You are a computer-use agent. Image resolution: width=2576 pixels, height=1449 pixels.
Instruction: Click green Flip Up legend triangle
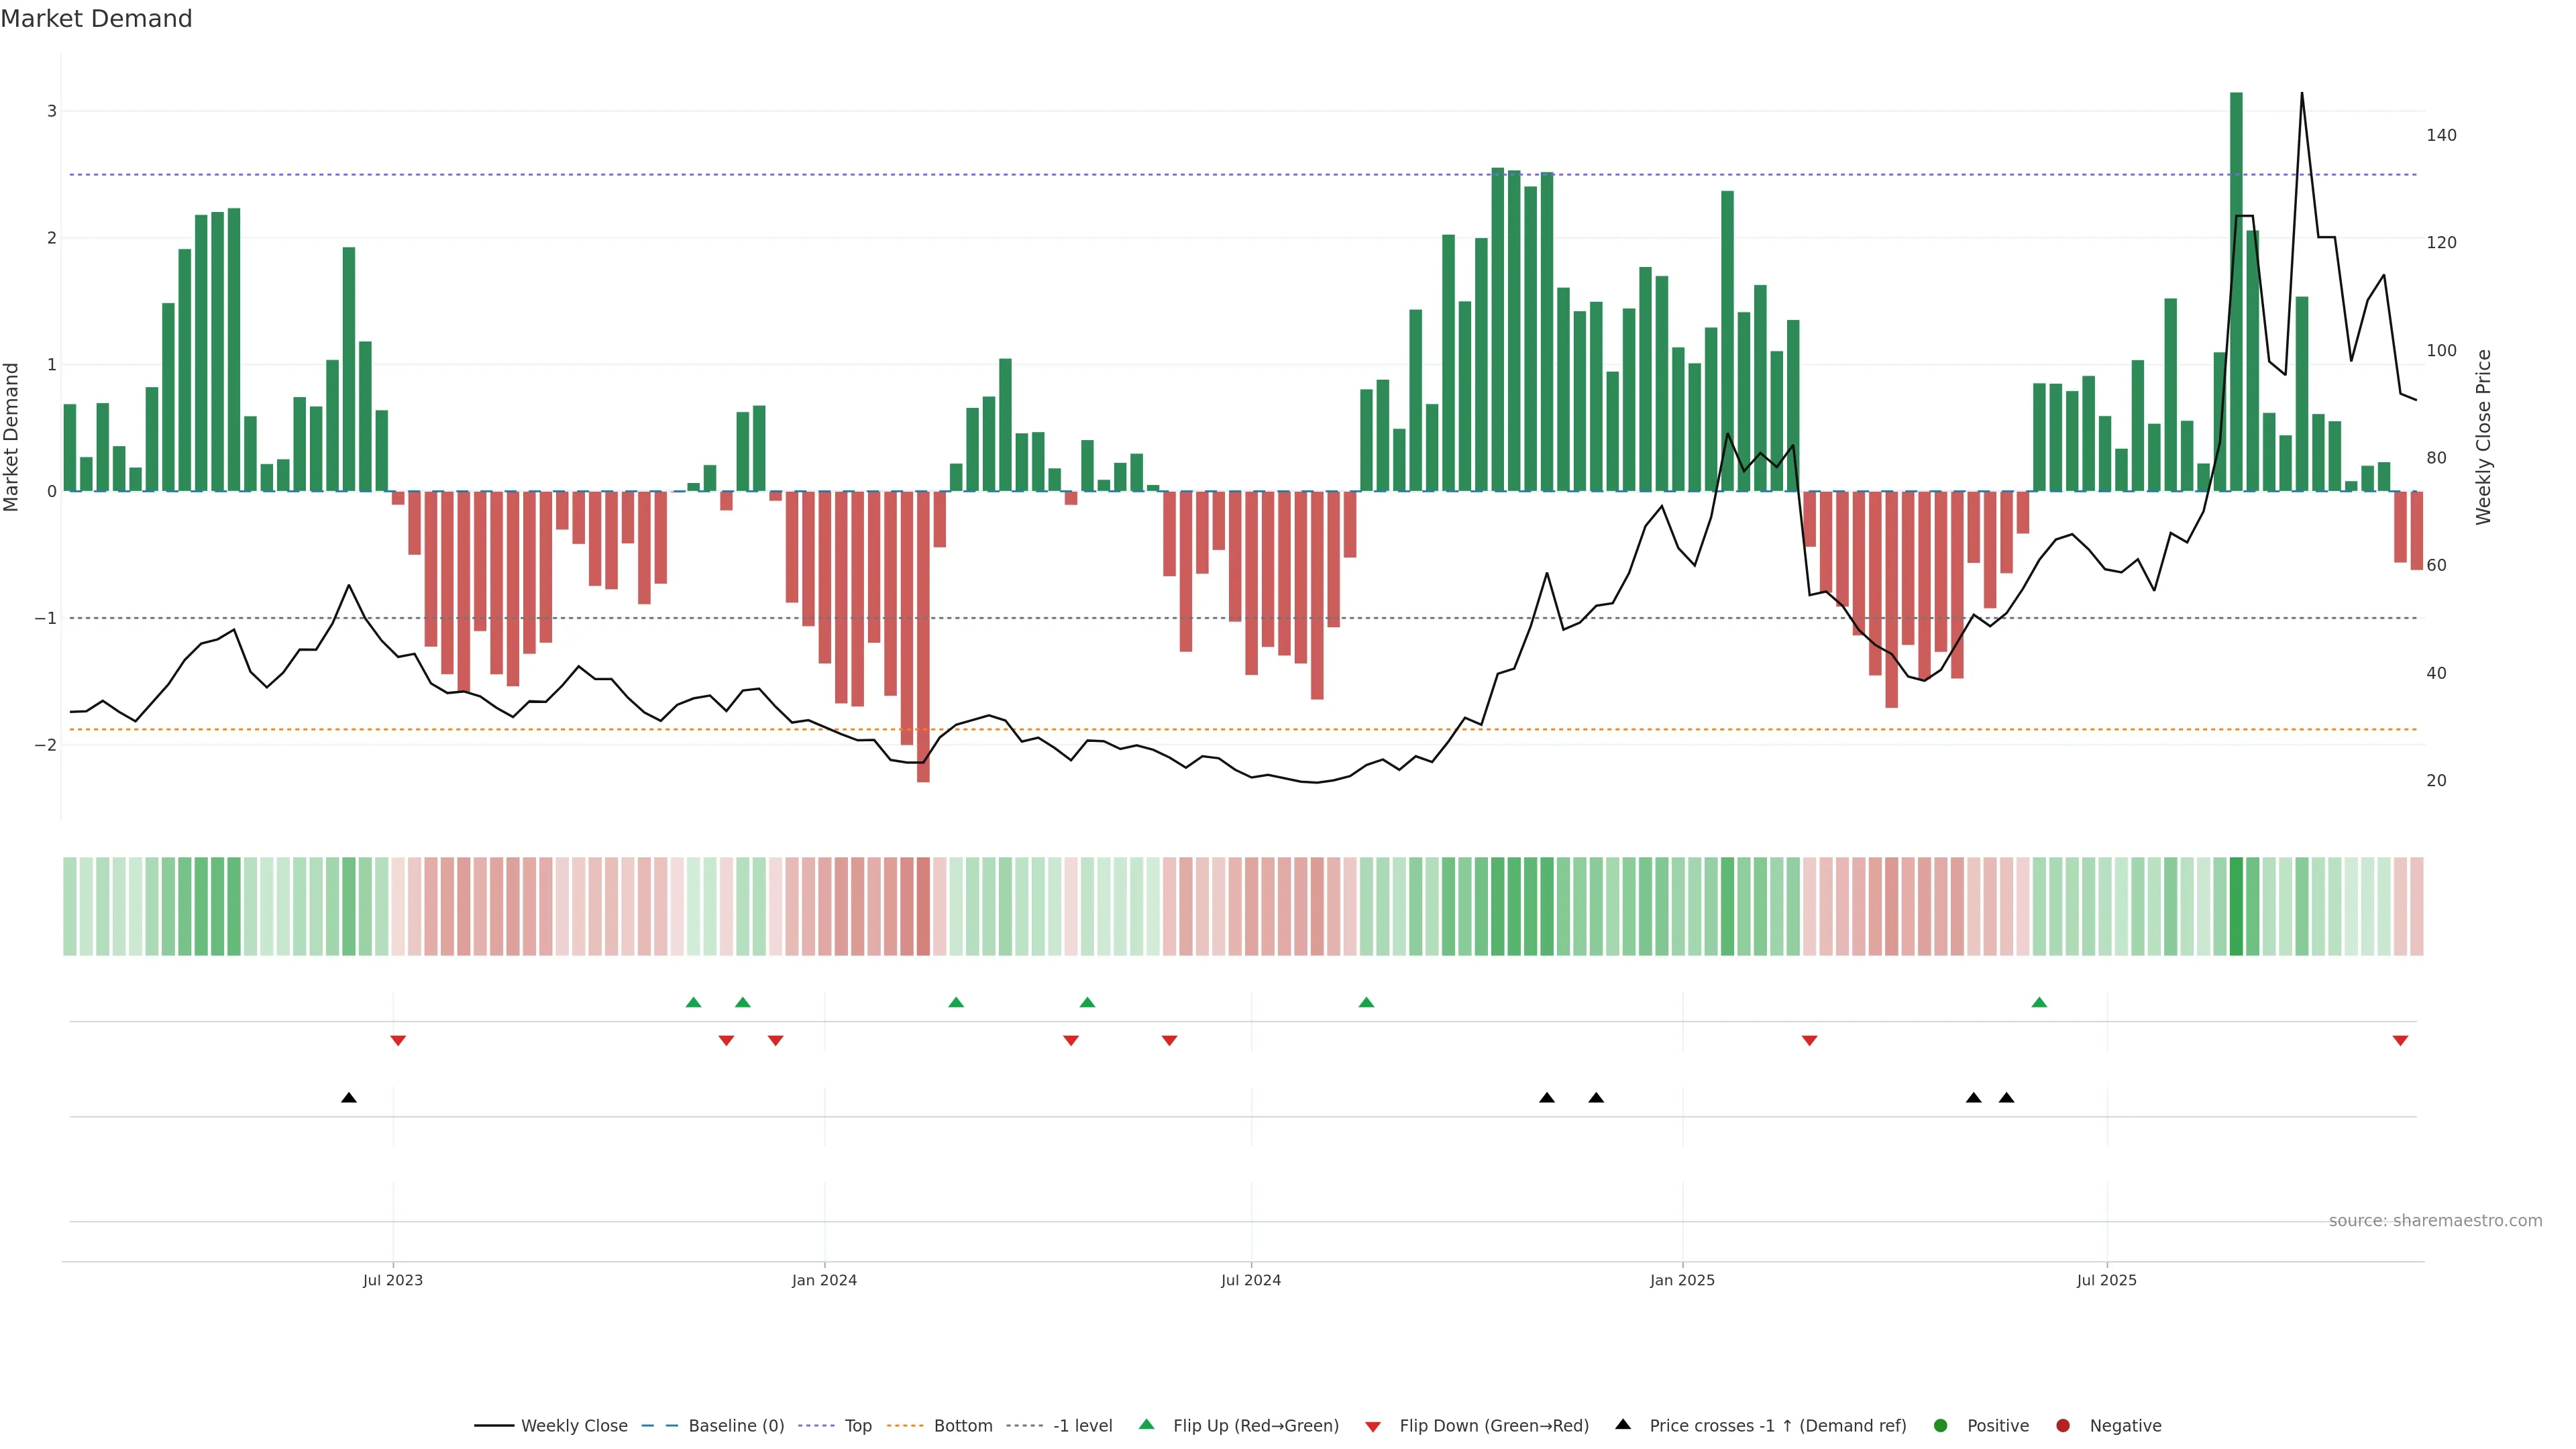coord(1147,1425)
